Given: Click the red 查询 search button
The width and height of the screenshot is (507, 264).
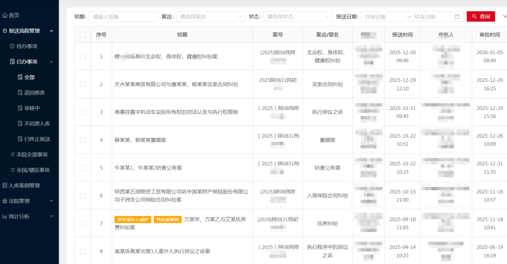Looking at the screenshot, I should pos(481,16).
